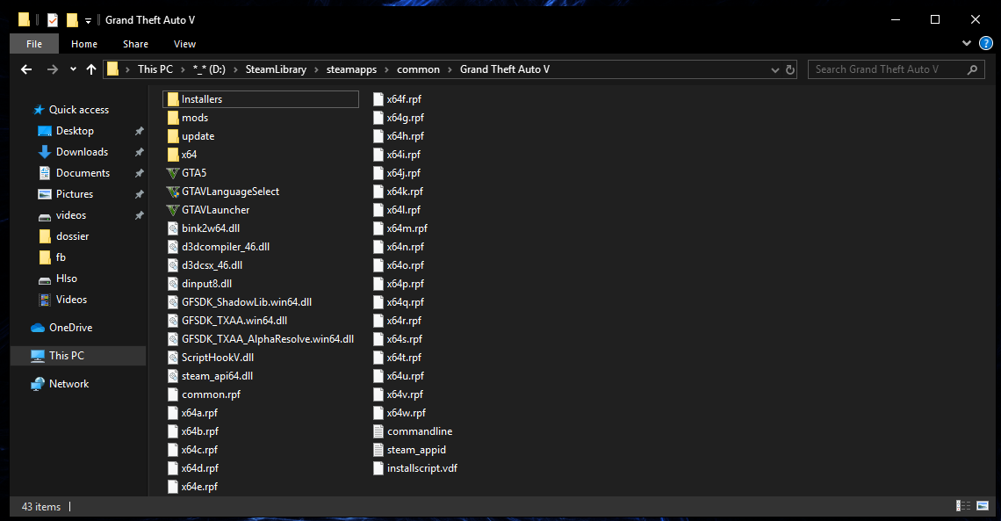1001x521 pixels.
Task: Unpin Desktop using its pin icon
Action: (x=139, y=131)
